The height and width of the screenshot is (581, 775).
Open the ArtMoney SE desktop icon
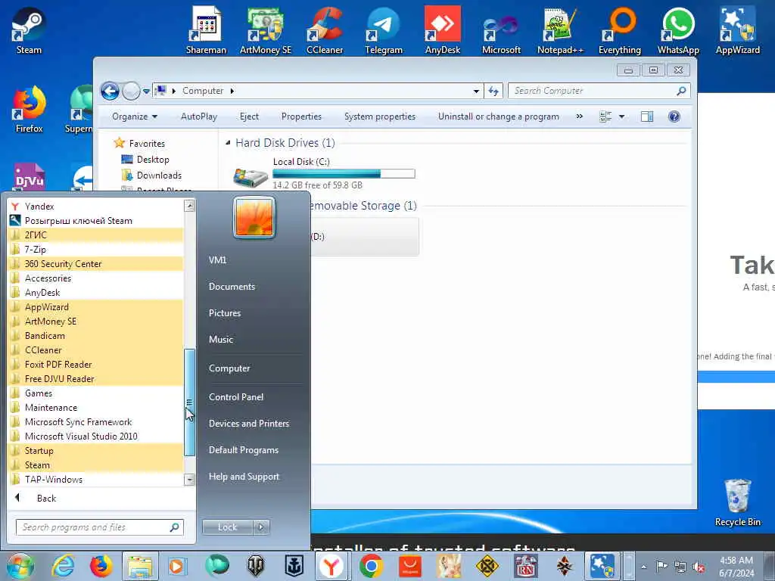266,30
